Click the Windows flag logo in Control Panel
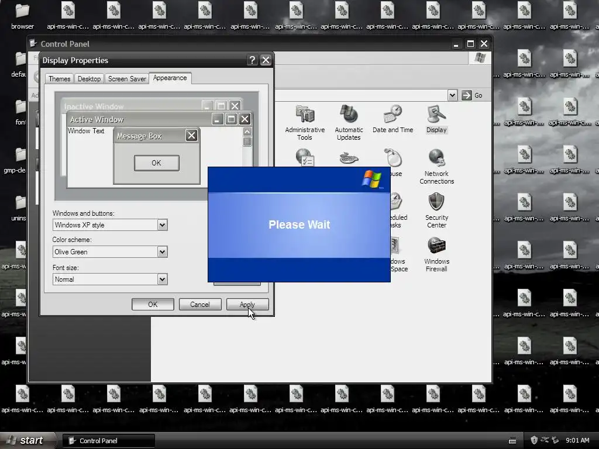 (480, 58)
